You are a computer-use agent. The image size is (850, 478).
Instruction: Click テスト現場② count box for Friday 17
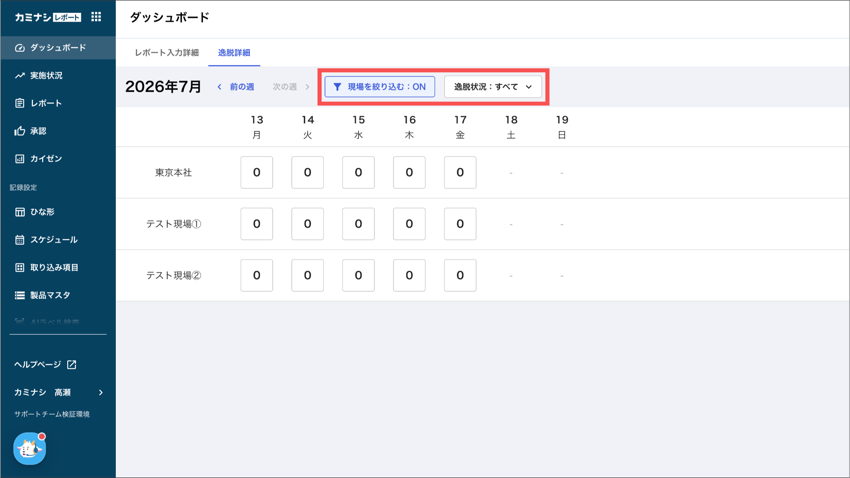click(460, 275)
